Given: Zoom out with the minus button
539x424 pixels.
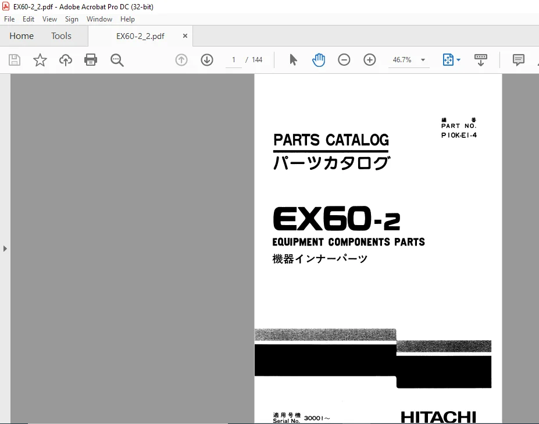Looking at the screenshot, I should (344, 60).
